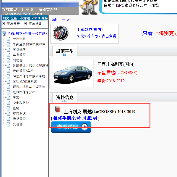Open 暖风、通风与空调系统 tree item
Screen dimensions: 177x177
(29, 87)
